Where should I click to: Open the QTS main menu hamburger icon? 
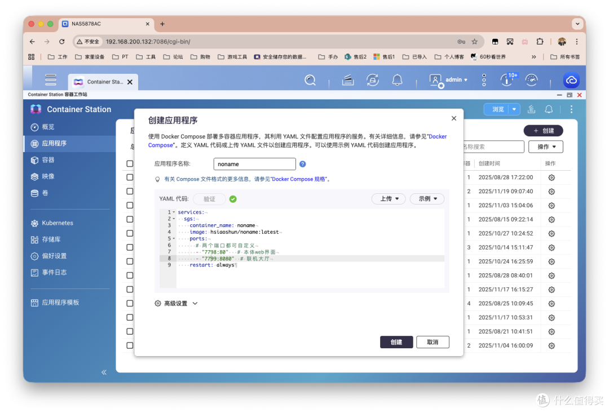point(51,80)
